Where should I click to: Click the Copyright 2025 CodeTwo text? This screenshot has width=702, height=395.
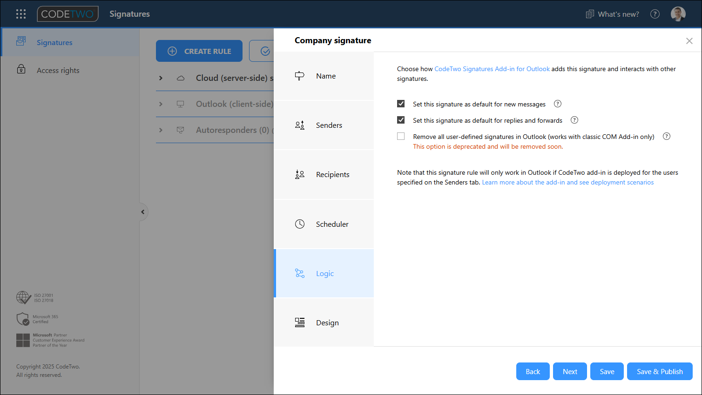(x=48, y=367)
